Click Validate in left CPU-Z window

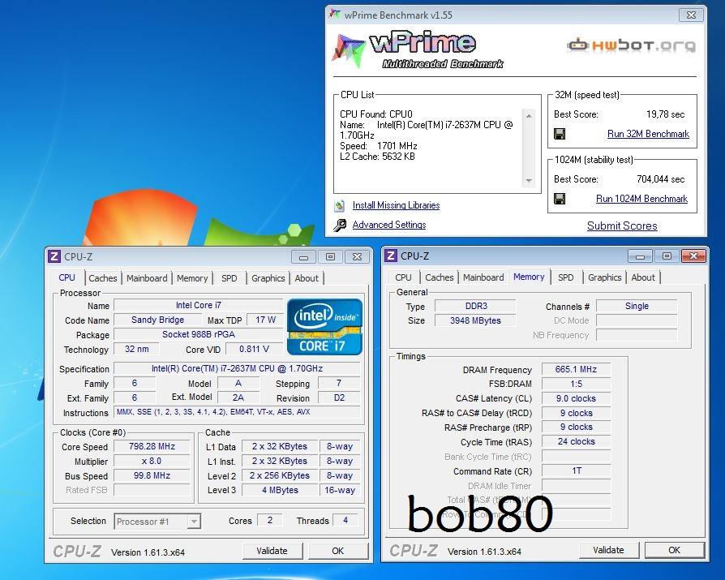coord(272,551)
